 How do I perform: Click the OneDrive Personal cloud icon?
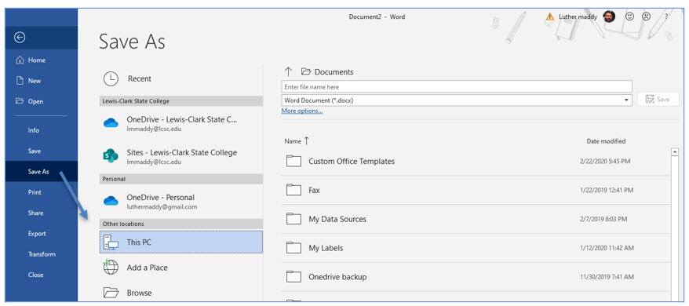point(111,202)
